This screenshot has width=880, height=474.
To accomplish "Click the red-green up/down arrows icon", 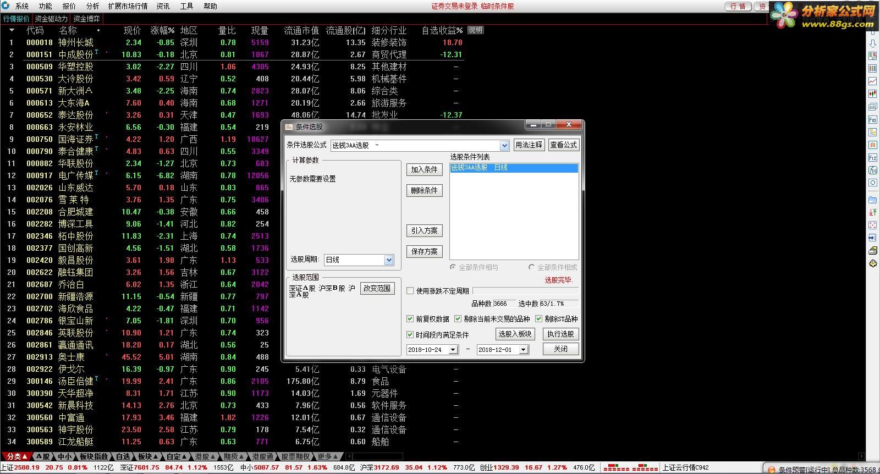I will point(872,212).
